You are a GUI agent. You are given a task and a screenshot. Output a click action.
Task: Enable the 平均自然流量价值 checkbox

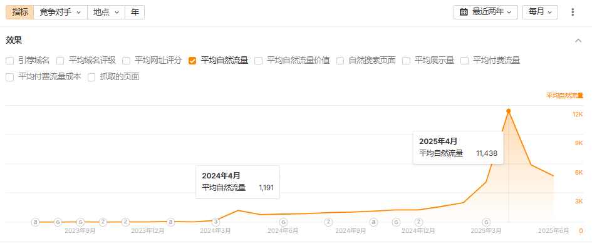(x=259, y=60)
